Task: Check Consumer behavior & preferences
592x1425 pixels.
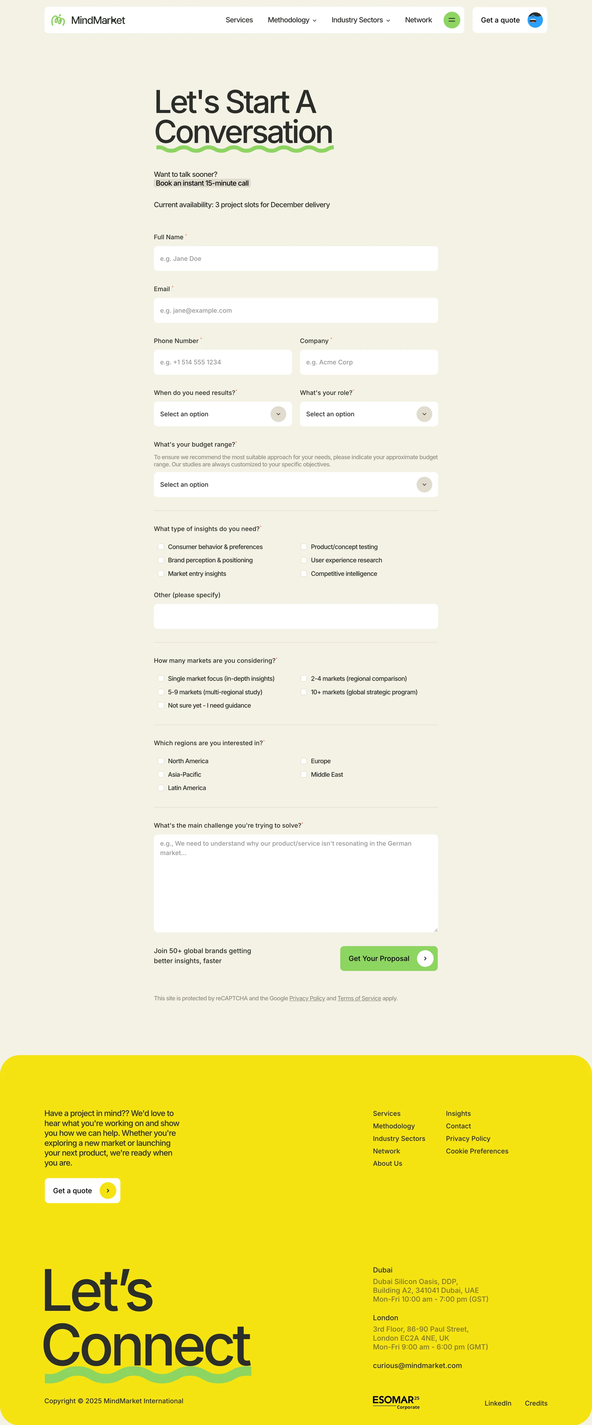Action: coord(161,546)
